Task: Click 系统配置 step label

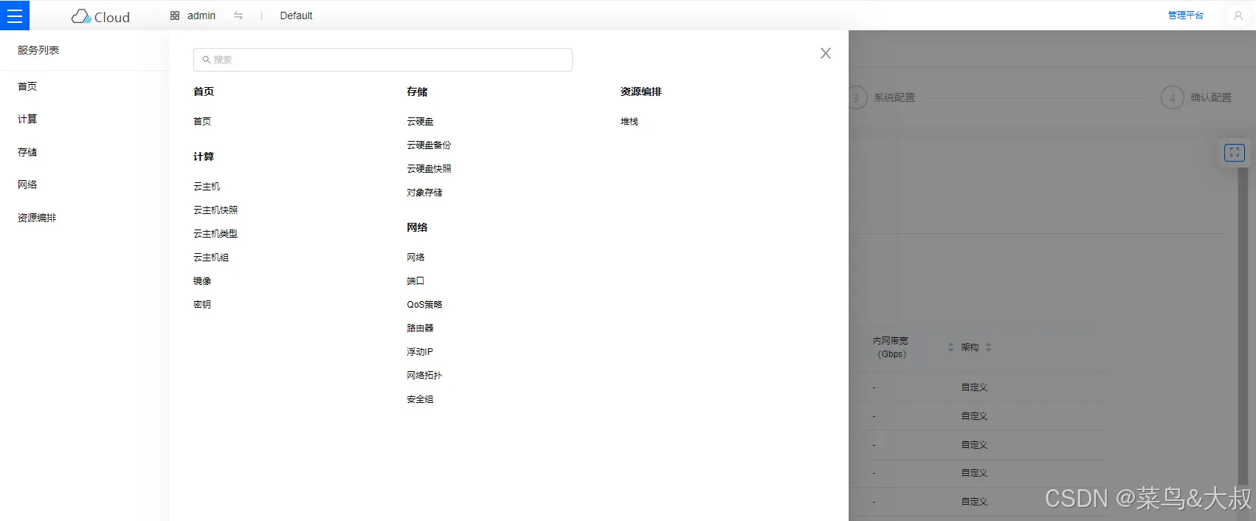Action: tap(894, 97)
